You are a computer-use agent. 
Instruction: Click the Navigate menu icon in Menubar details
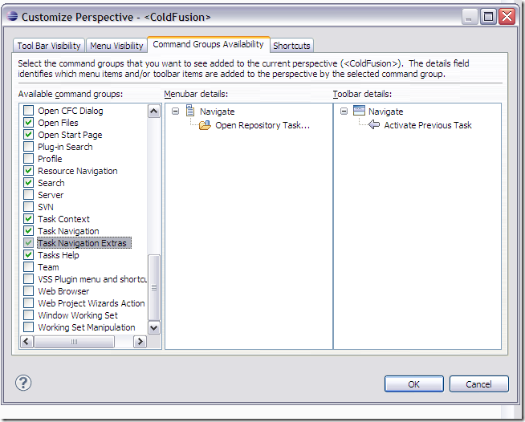click(190, 112)
